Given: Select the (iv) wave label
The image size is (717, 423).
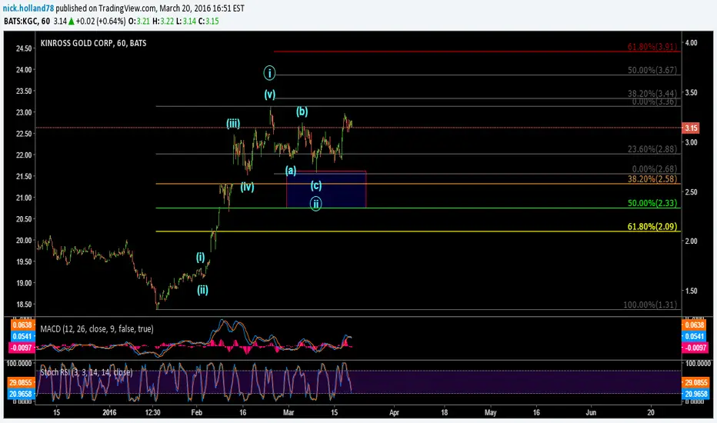Looking at the screenshot, I should coord(248,187).
